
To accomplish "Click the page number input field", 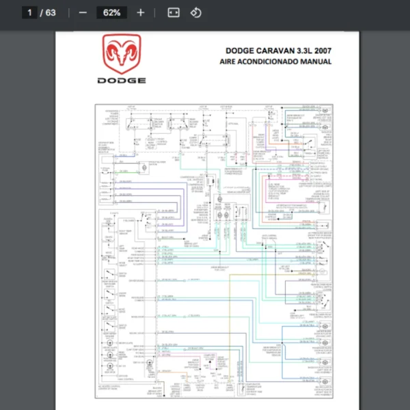I will pyautogui.click(x=29, y=12).
